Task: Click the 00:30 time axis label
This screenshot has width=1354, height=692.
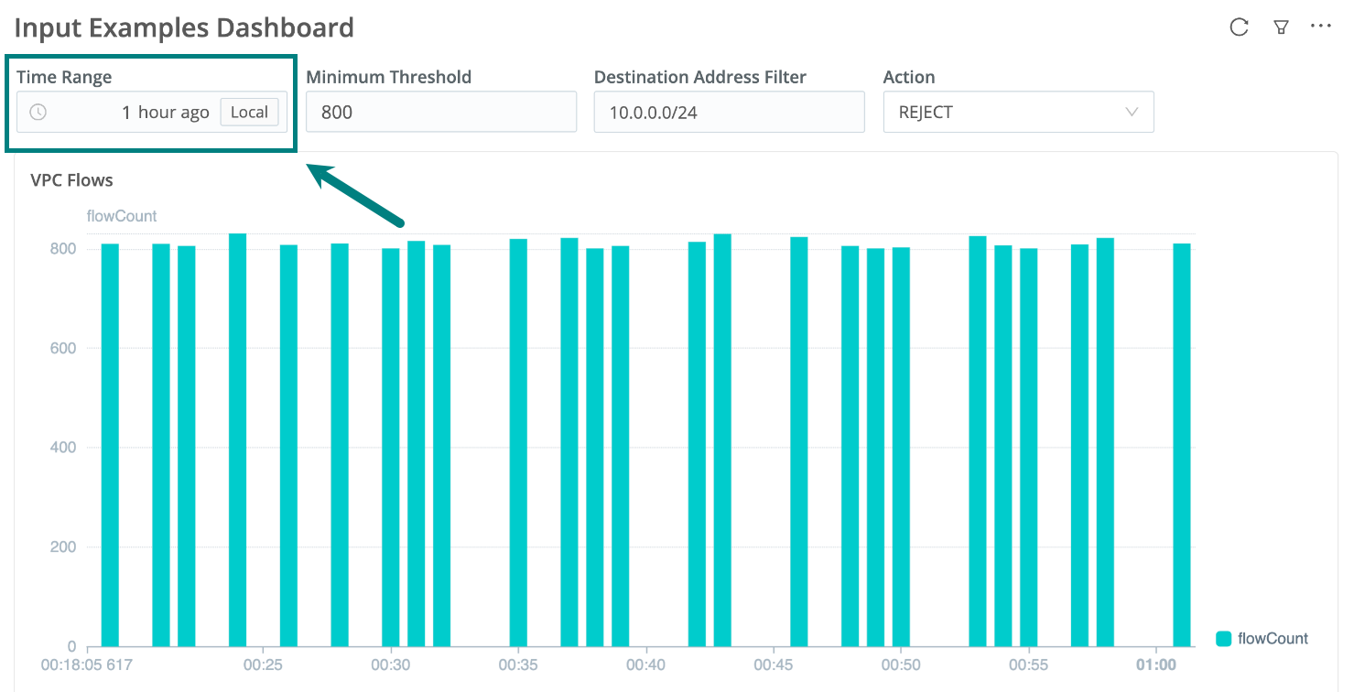Action: coord(392,665)
